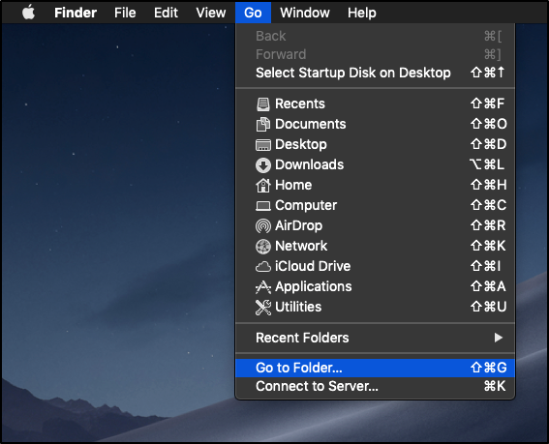This screenshot has height=444, width=549.
Task: Click the Utilities tools icon
Action: click(x=263, y=308)
